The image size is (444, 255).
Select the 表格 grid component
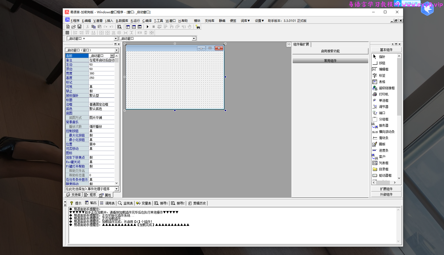382,82
